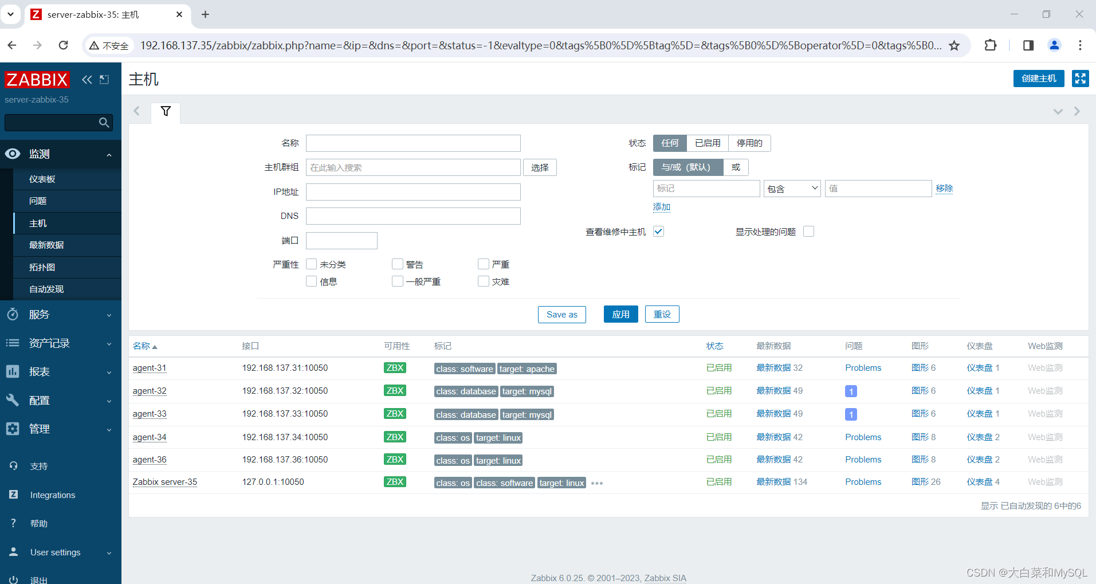Check the 严重 severity checkbox

coord(484,264)
